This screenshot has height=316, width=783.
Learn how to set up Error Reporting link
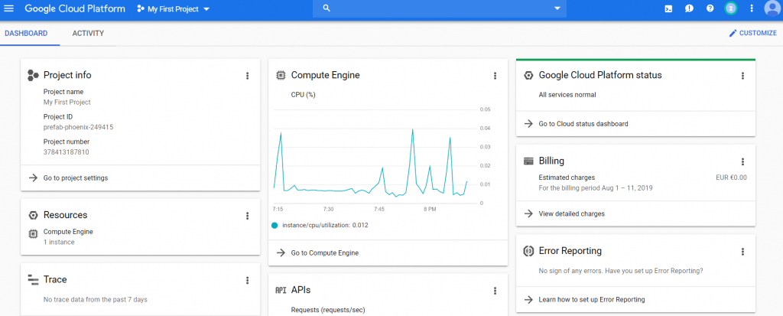coord(592,299)
